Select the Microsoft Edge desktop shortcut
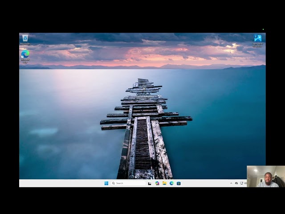The image size is (285, 214). point(25,57)
